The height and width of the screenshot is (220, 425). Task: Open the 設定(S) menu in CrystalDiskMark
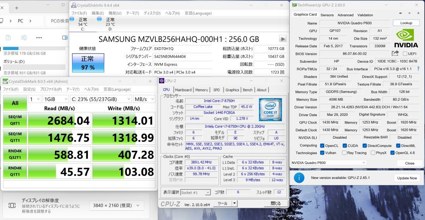(29, 89)
